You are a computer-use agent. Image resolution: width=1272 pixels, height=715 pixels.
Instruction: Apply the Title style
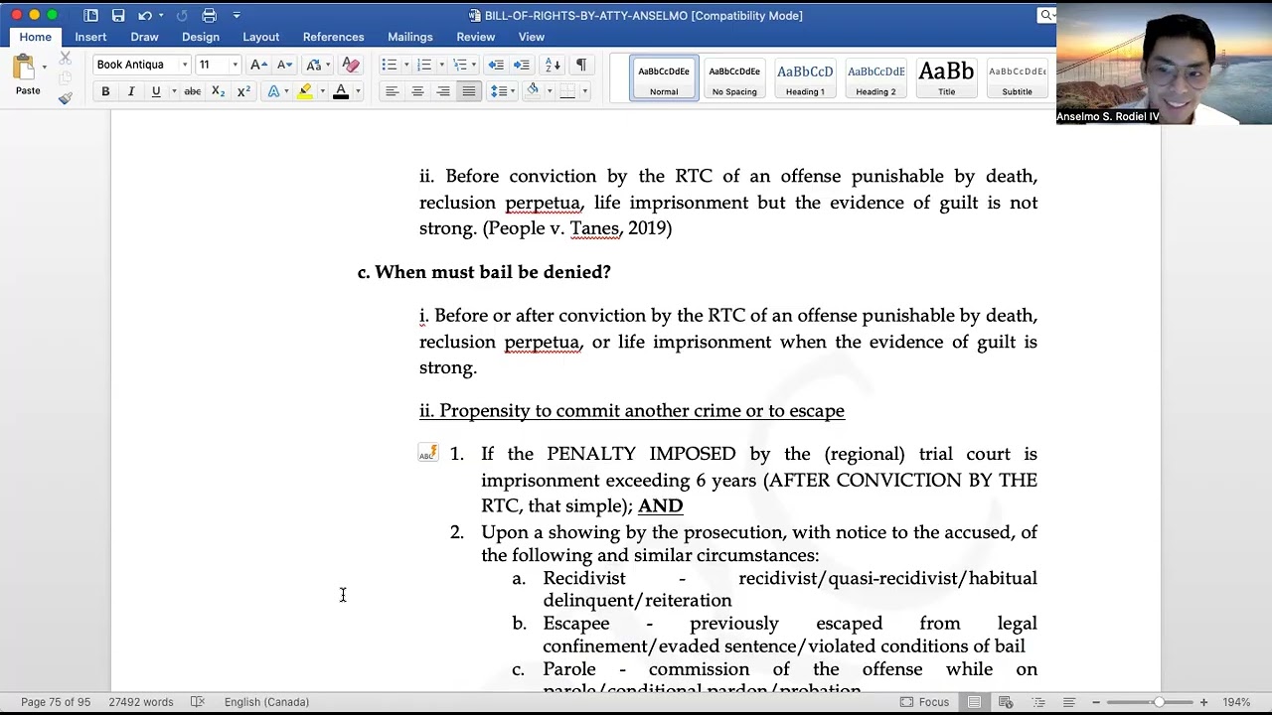pyautogui.click(x=946, y=77)
